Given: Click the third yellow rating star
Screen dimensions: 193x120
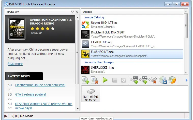Looking at the screenshot, I should click(x=42, y=29).
